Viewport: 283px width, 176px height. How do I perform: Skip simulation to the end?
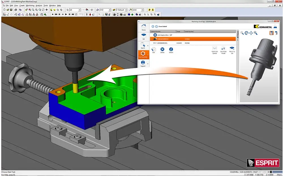(x=73, y=14)
